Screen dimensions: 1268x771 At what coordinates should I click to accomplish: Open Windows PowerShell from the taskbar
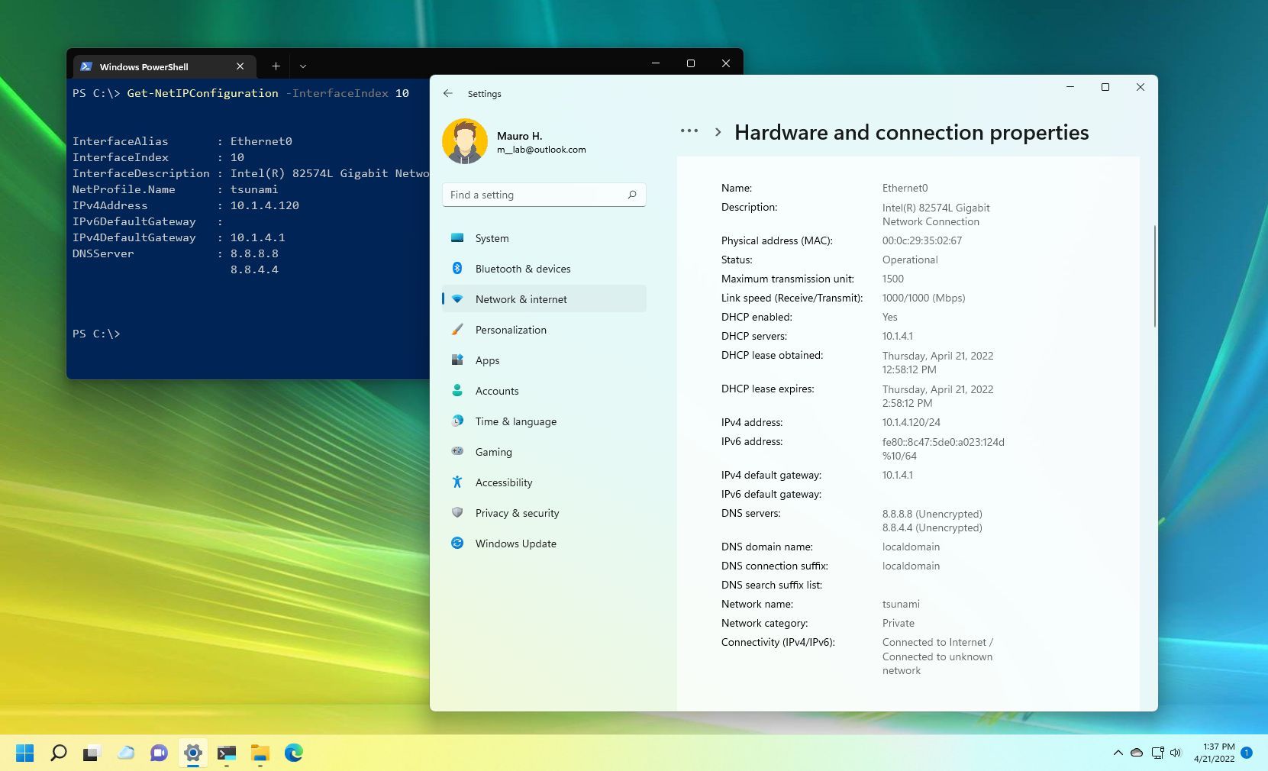coord(226,753)
